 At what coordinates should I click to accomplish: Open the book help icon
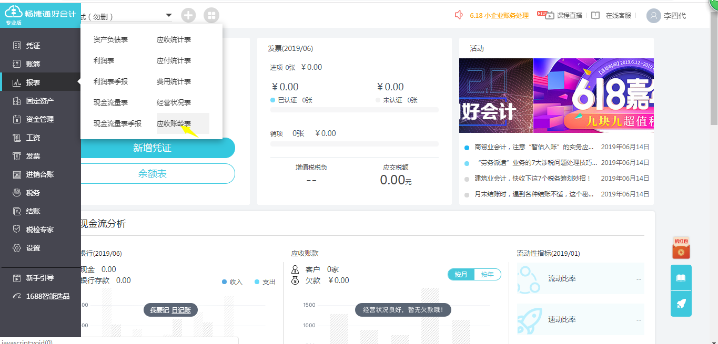click(681, 278)
